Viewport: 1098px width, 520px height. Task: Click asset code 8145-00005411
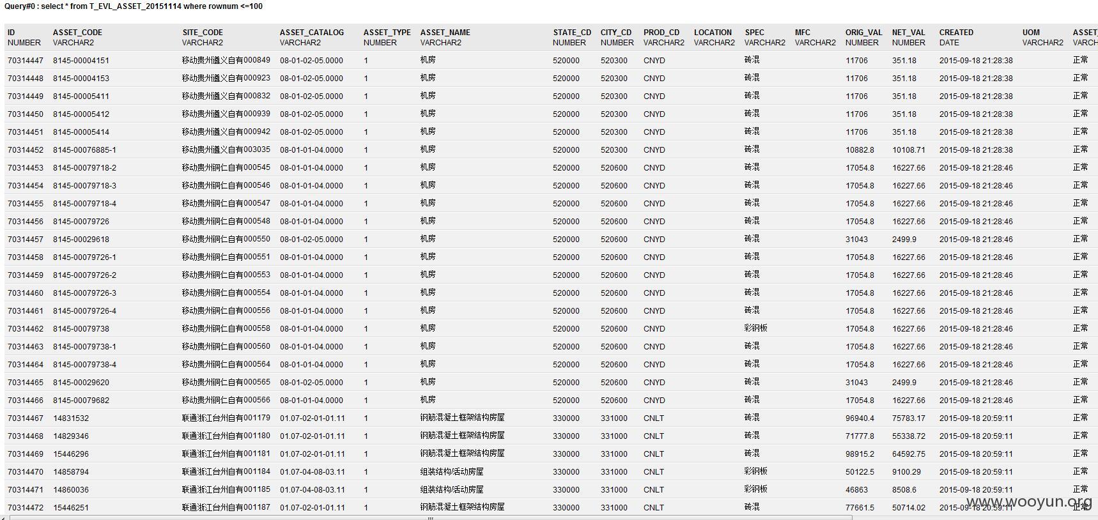[x=81, y=96]
